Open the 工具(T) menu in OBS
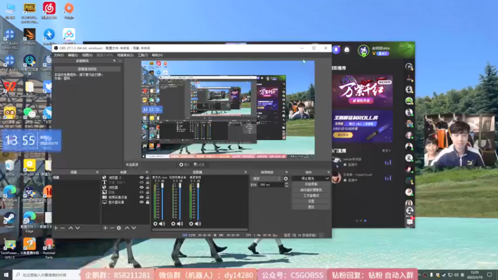The height and width of the screenshot is (280, 498). pyautogui.click(x=143, y=55)
